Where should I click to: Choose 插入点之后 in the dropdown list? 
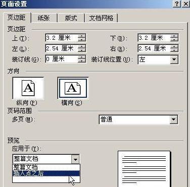[46, 173]
